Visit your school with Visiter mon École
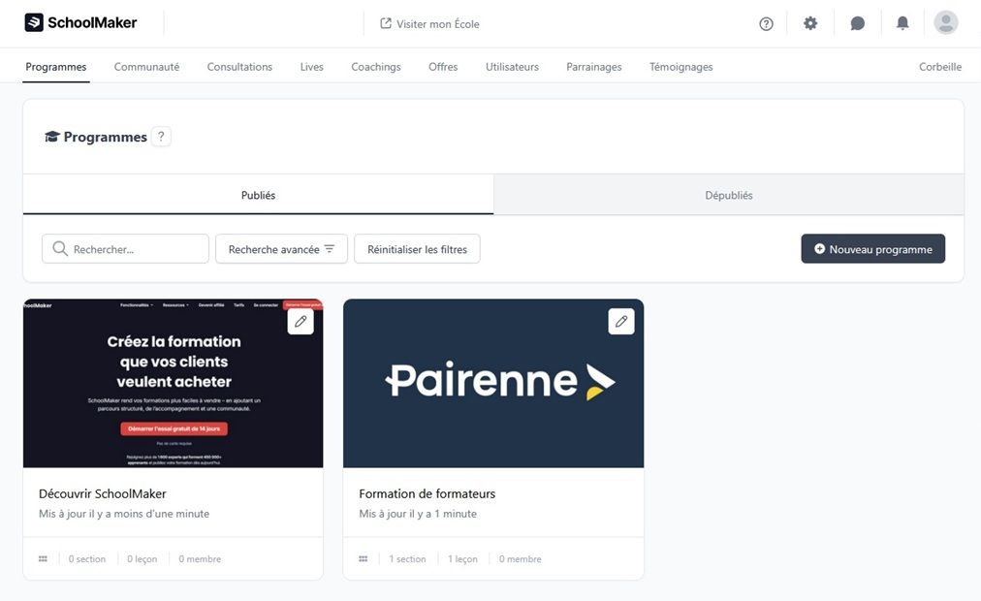The image size is (981, 601). tap(429, 23)
